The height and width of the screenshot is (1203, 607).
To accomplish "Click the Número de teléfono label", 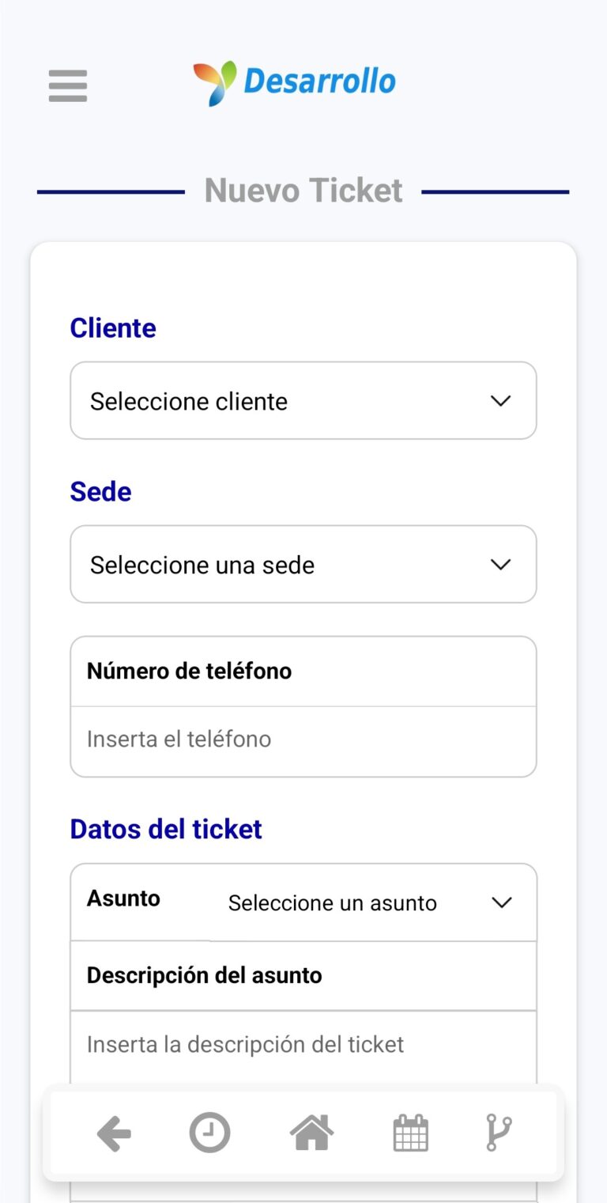I will 189,671.
